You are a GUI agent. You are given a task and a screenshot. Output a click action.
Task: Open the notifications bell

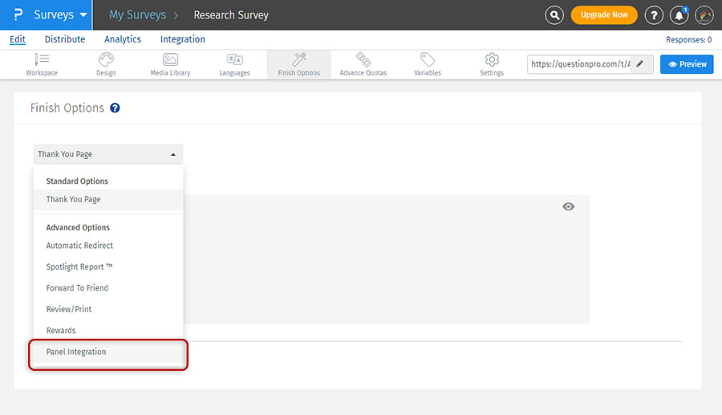(679, 15)
